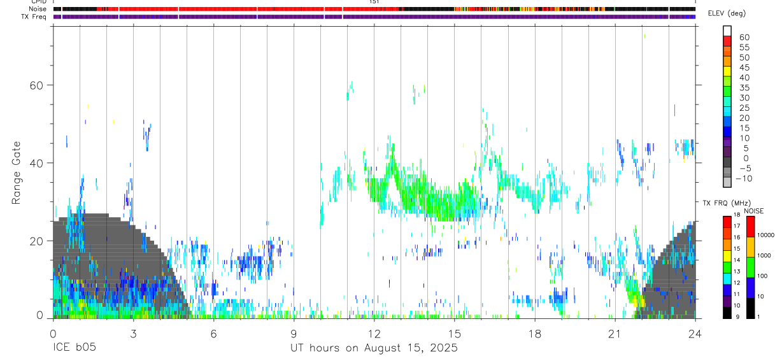Click the 'Noise' row label at top left
Screen dimensions: 782x361
tap(38, 9)
